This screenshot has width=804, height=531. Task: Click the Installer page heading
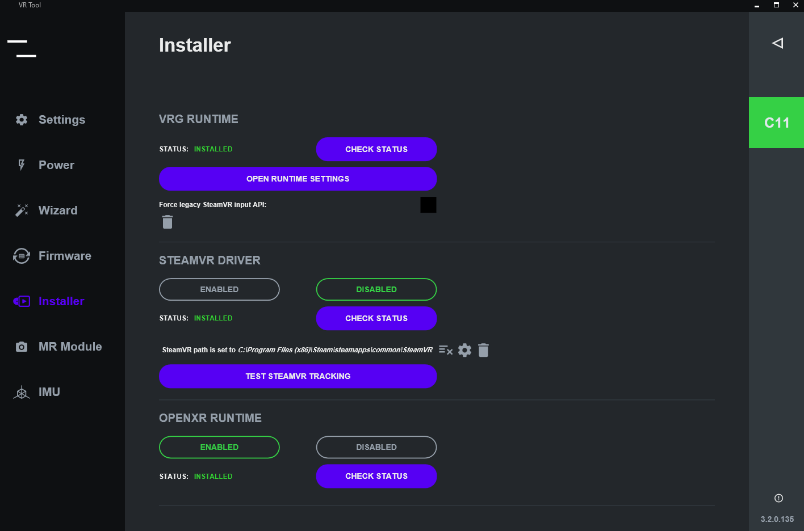coord(195,45)
